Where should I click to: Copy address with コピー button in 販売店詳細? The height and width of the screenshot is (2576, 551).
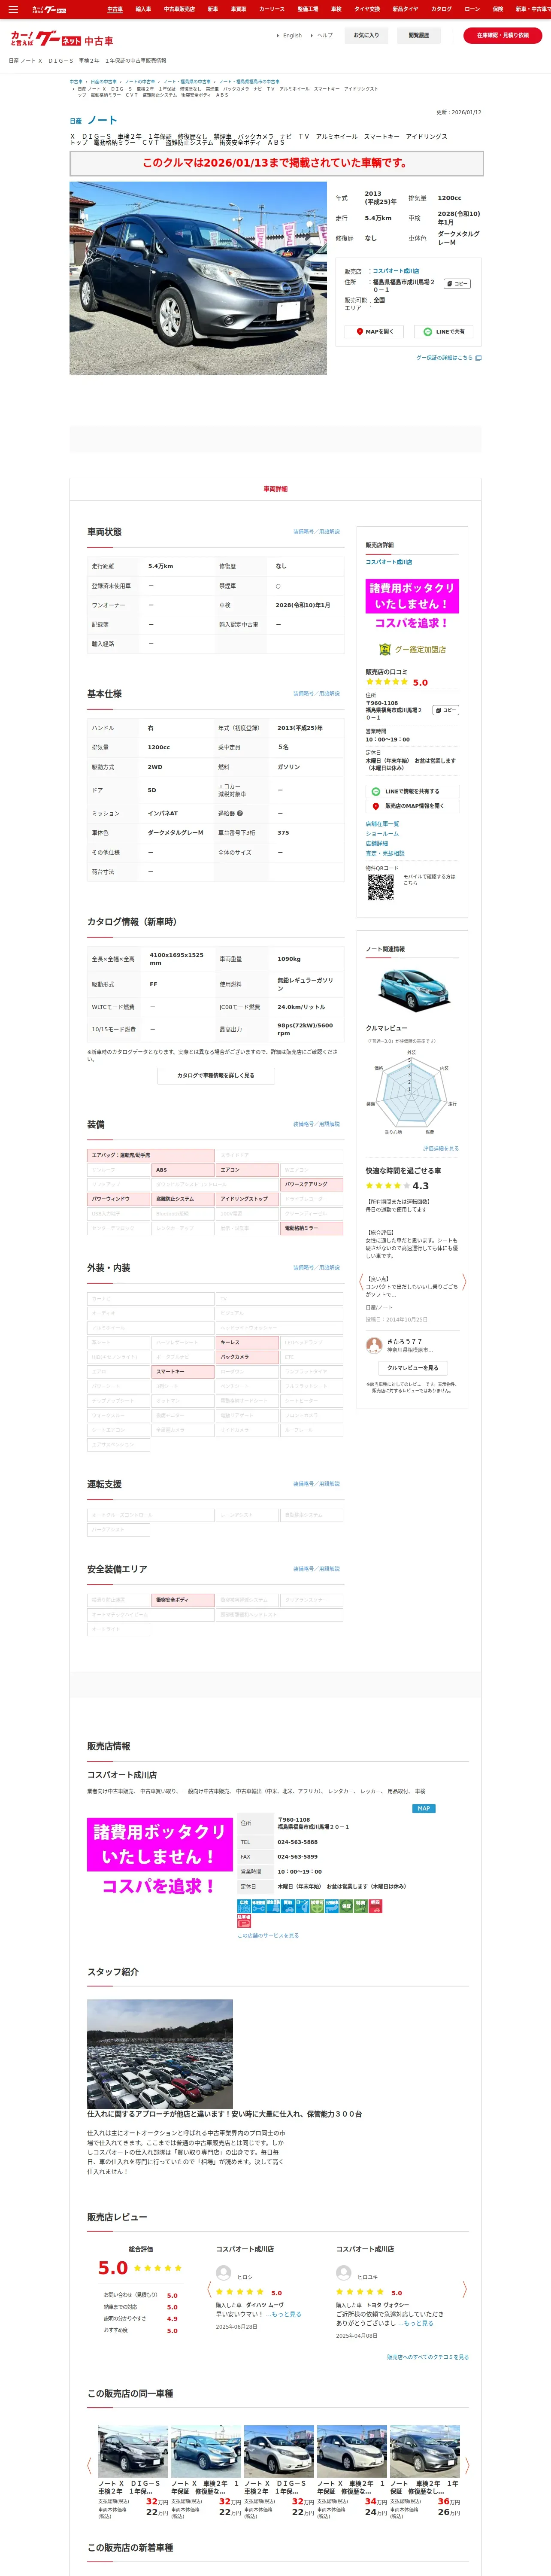(446, 710)
